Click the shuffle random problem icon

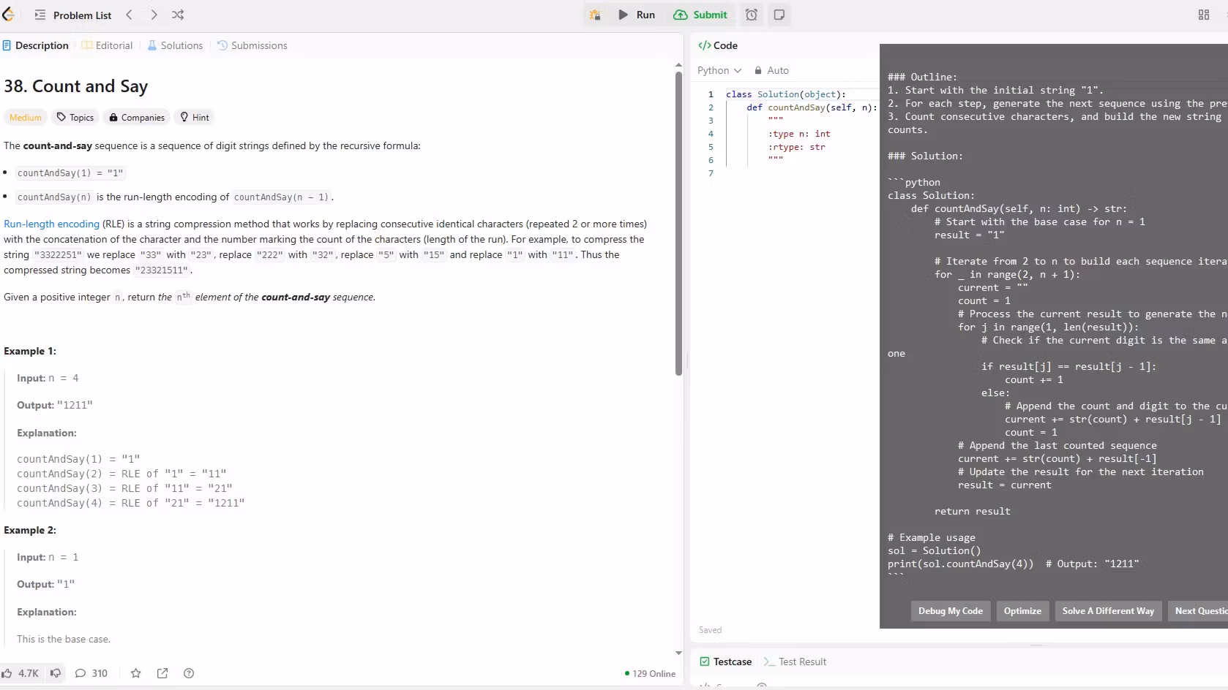click(x=178, y=15)
